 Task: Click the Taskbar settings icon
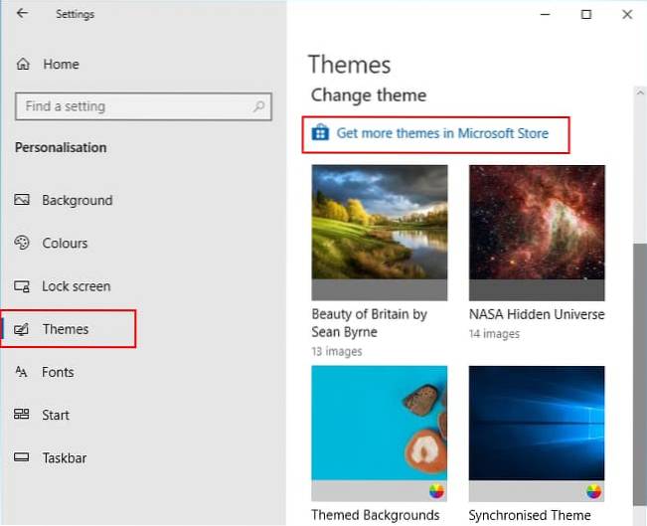click(23, 457)
